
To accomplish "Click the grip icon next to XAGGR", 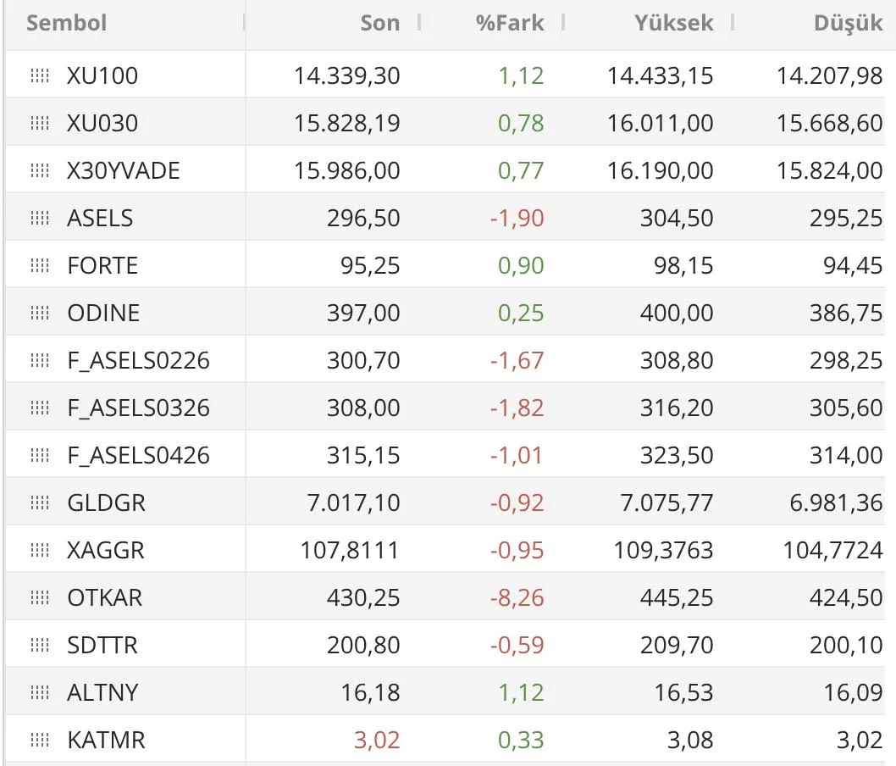I will click(x=39, y=551).
